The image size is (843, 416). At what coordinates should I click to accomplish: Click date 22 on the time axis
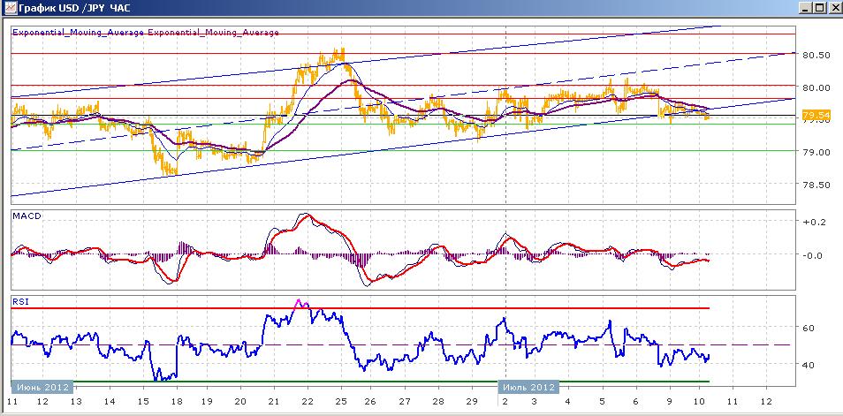click(x=307, y=401)
